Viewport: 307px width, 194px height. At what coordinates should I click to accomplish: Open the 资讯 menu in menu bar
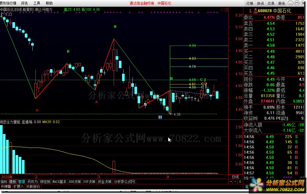(x=24, y=3)
